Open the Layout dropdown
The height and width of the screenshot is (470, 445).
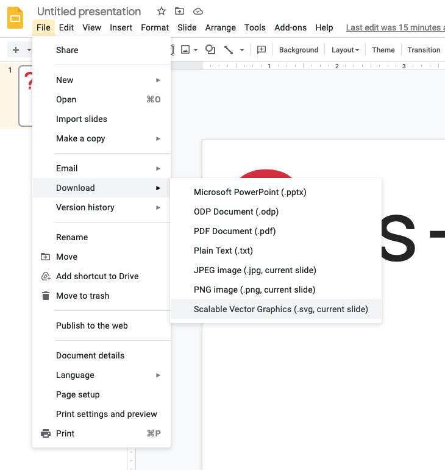coord(345,50)
